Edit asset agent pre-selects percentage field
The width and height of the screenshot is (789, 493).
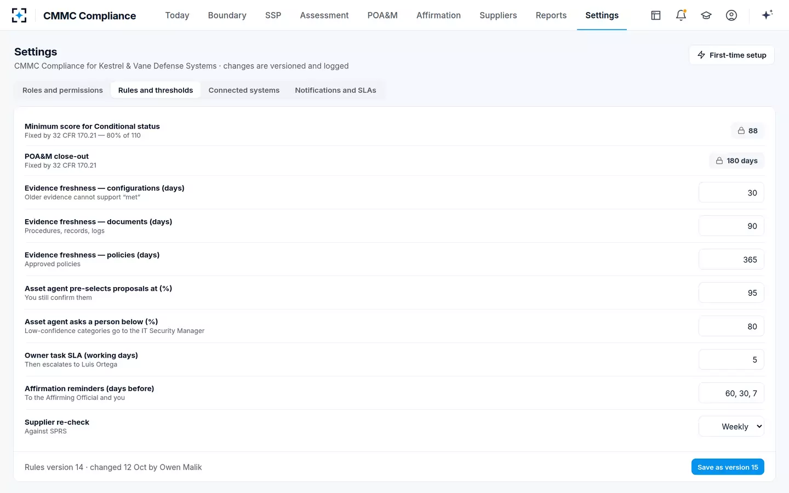coord(731,293)
